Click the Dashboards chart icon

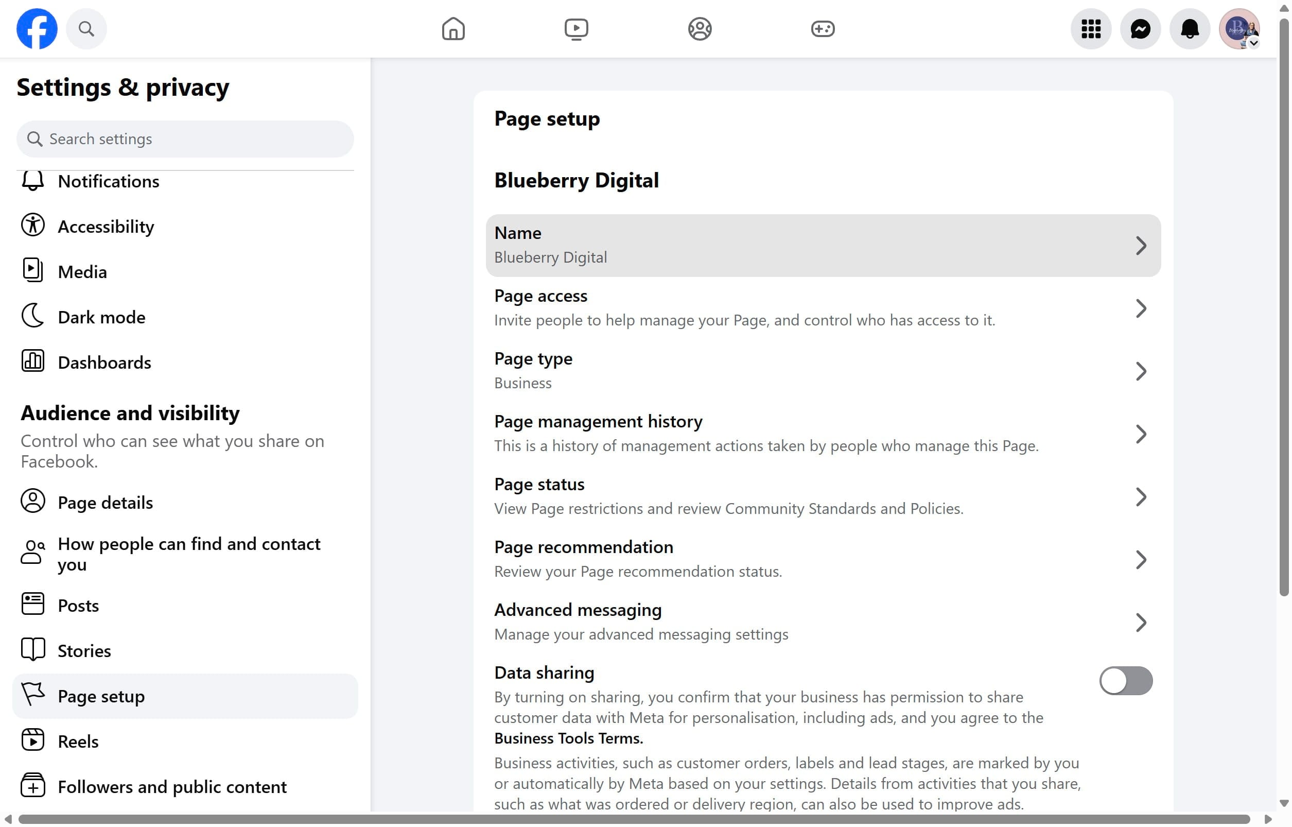[x=33, y=361]
